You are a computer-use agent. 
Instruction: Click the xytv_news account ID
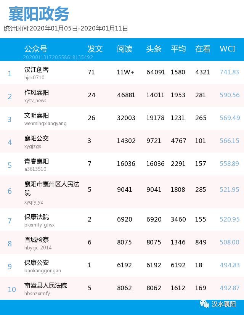click(35, 100)
